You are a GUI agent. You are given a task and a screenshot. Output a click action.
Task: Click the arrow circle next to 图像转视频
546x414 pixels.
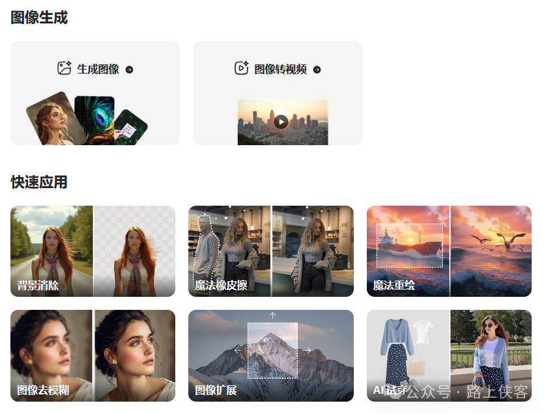pyautogui.click(x=317, y=70)
